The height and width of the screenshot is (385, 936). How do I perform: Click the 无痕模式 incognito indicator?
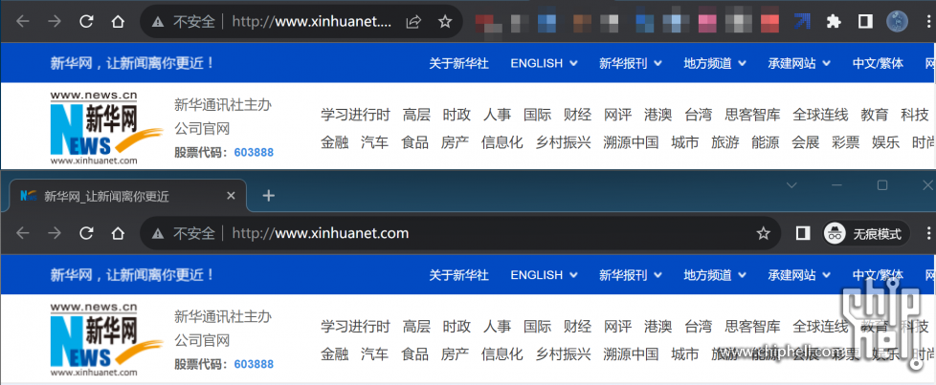click(x=866, y=234)
